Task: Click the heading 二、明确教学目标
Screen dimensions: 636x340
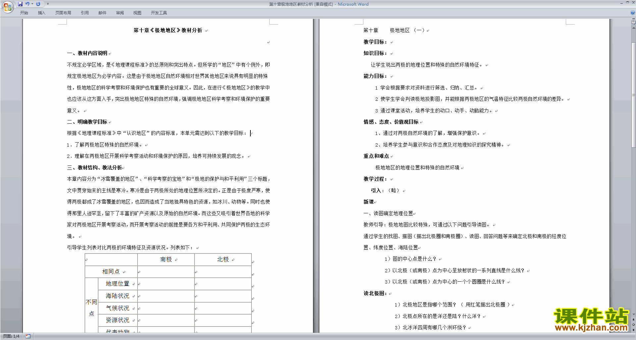Action: (87, 122)
